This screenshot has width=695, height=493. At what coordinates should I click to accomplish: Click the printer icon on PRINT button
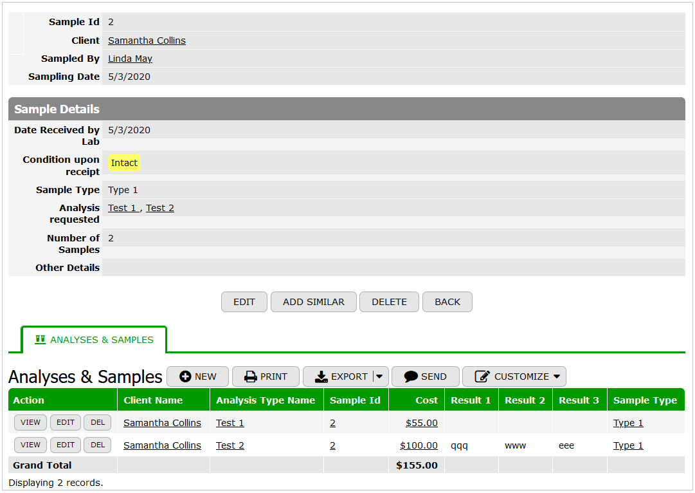coord(251,377)
